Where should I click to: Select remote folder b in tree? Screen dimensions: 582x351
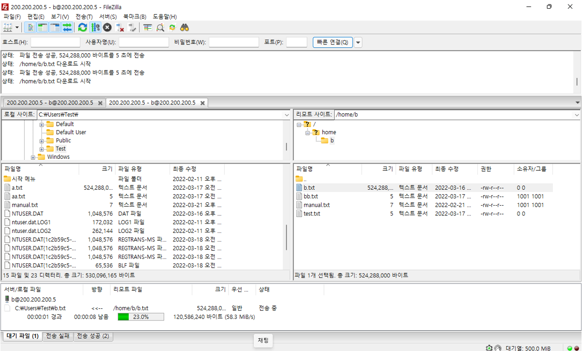point(332,140)
